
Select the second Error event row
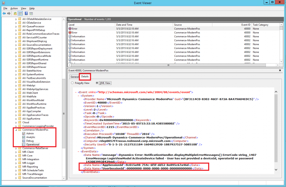[x=173, y=33]
